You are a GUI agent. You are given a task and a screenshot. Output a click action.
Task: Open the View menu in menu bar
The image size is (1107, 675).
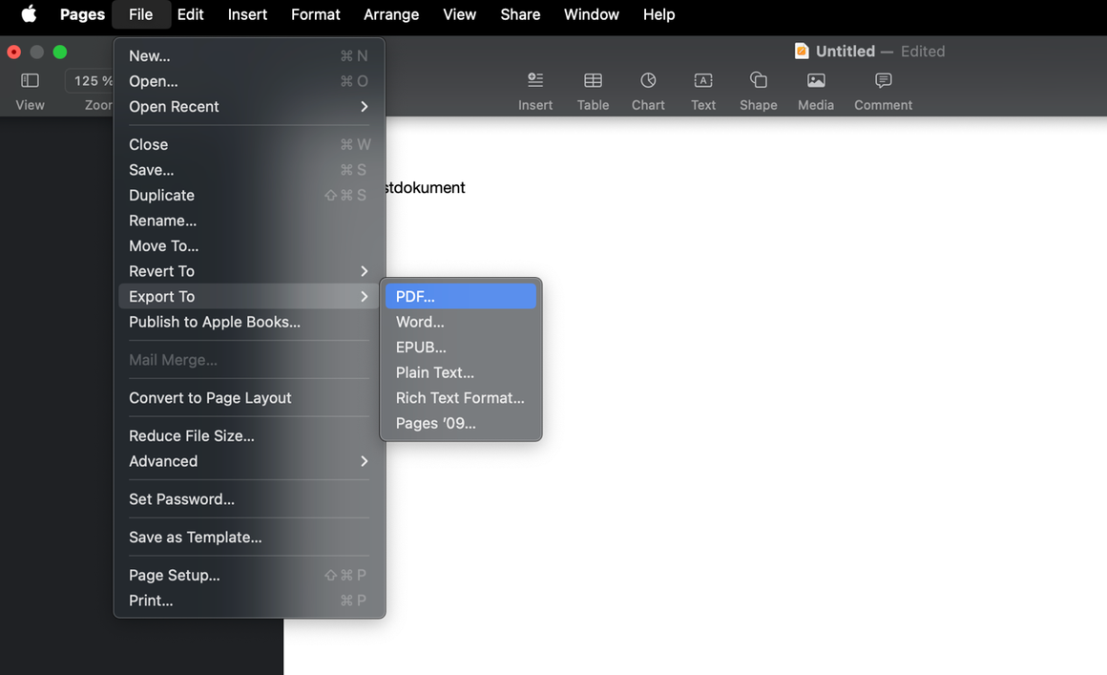[x=460, y=14]
